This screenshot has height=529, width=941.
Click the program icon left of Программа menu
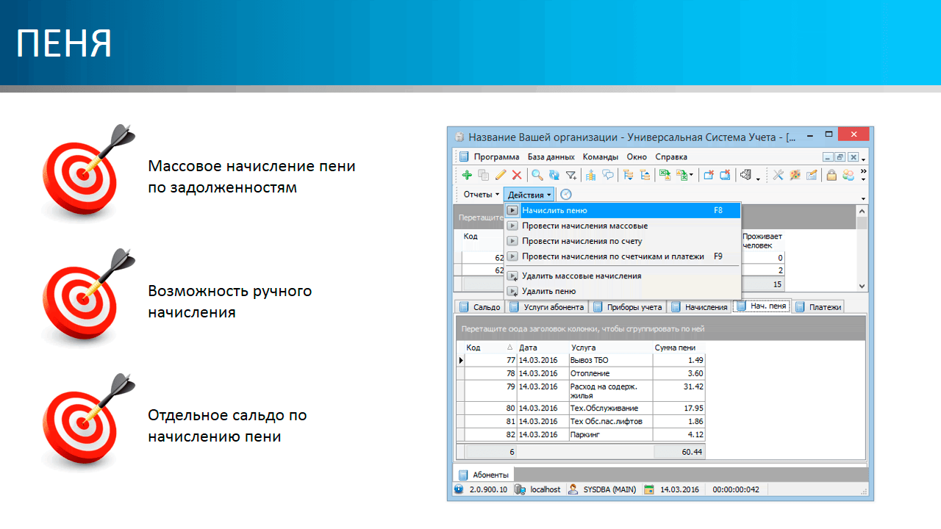pos(464,156)
